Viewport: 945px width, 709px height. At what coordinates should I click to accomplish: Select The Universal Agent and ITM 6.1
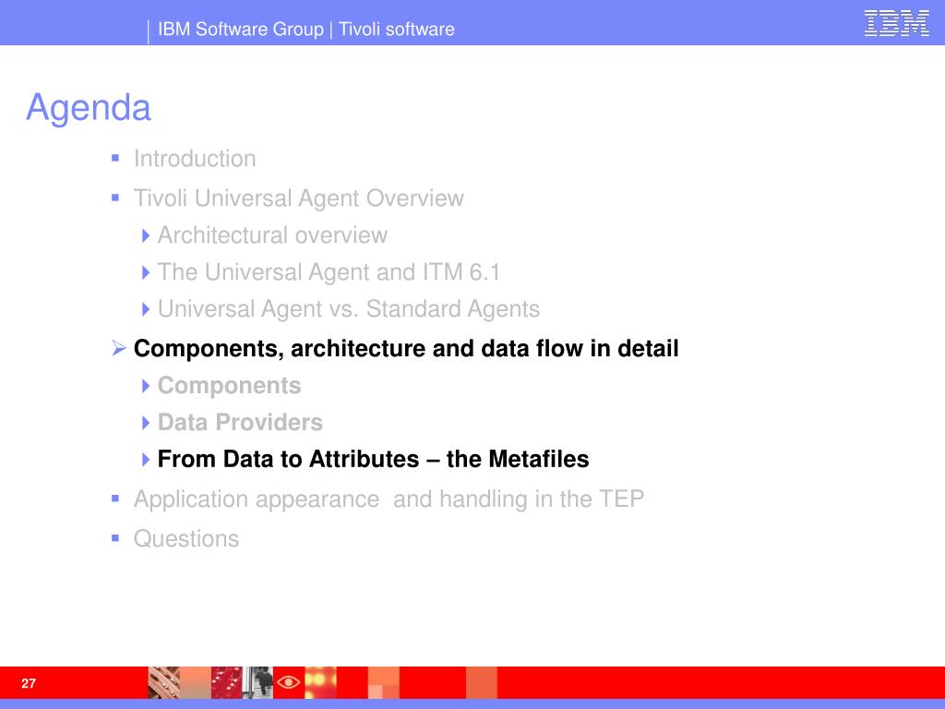pos(329,272)
